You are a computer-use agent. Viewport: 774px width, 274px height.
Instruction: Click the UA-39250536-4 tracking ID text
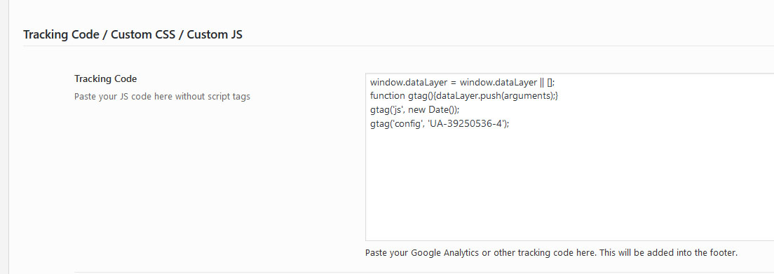(466, 123)
